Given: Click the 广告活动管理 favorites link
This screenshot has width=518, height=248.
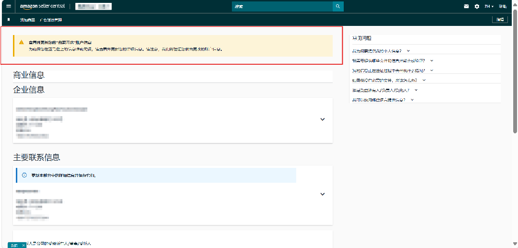Looking at the screenshot, I should point(51,20).
